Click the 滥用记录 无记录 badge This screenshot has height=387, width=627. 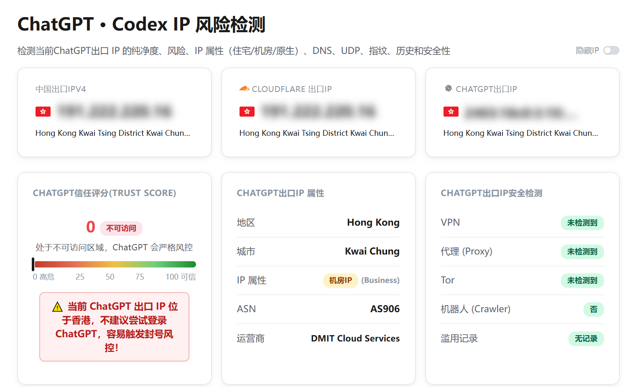pos(586,339)
